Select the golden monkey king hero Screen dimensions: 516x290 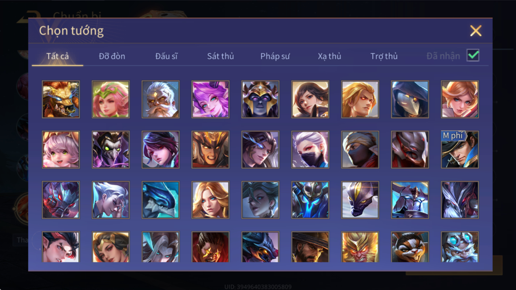tap(360, 247)
